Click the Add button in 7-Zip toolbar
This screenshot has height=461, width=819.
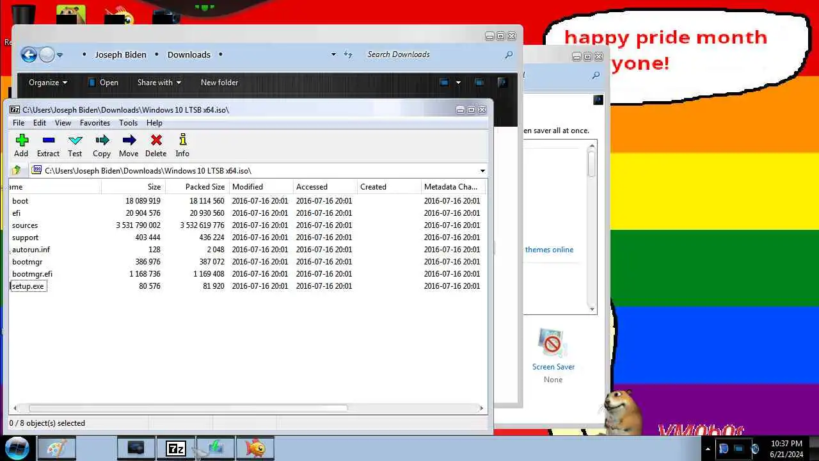pos(21,145)
